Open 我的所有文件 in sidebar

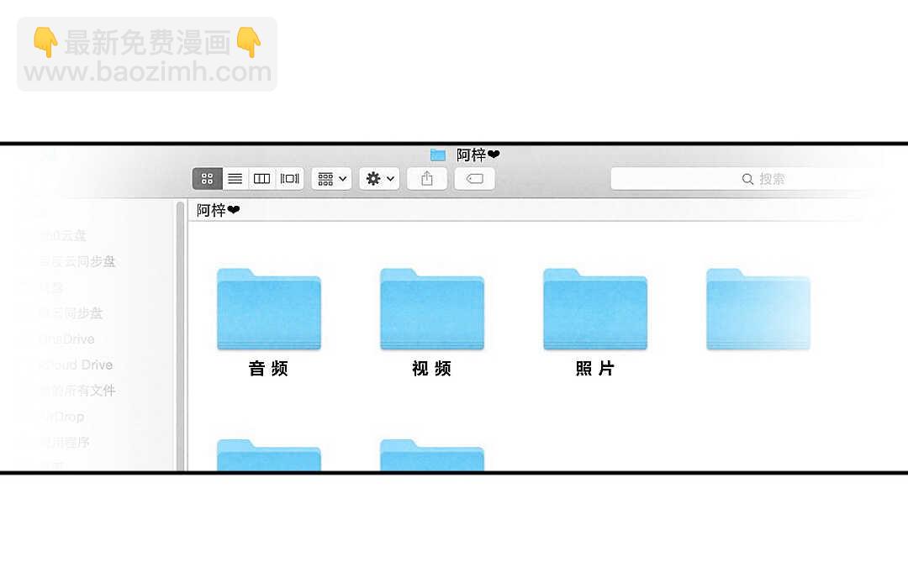pyautogui.click(x=77, y=391)
